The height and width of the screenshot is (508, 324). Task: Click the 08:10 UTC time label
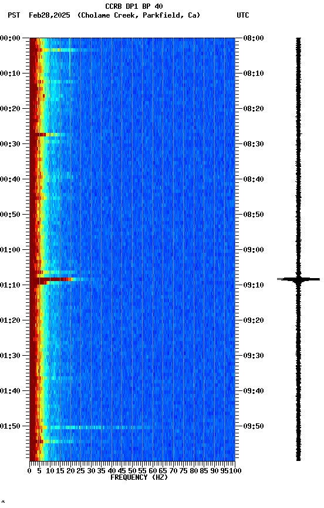click(x=254, y=73)
